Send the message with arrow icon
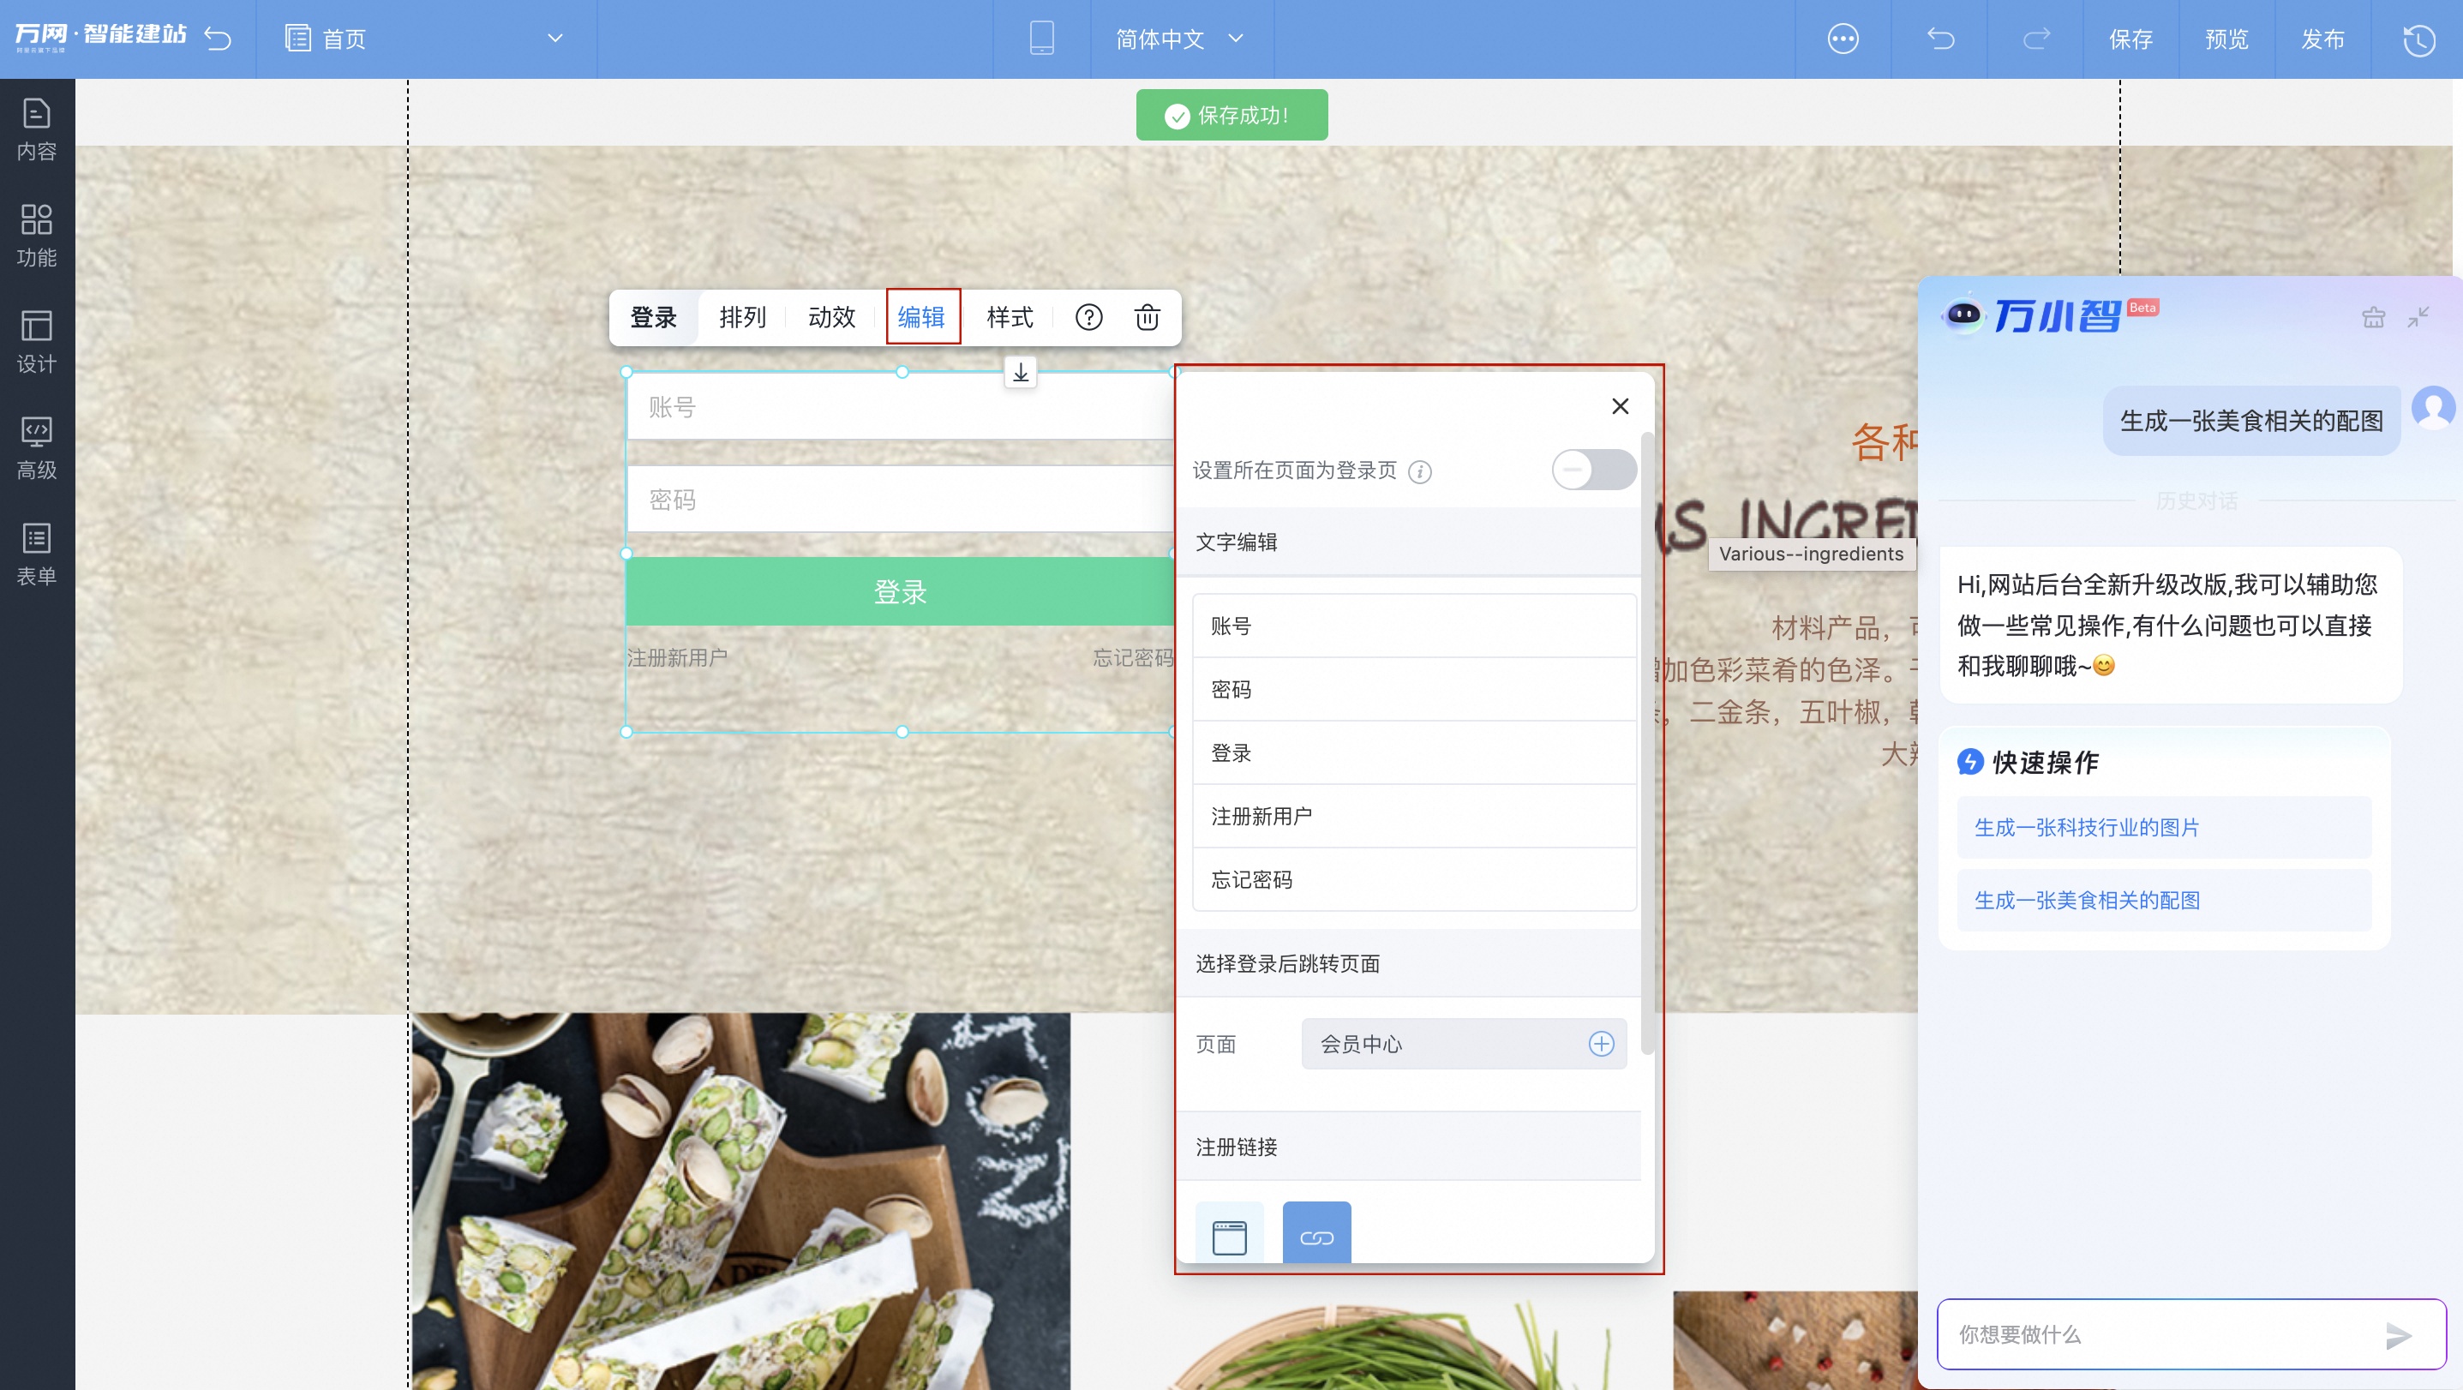The height and width of the screenshot is (1390, 2463). (x=2398, y=1334)
